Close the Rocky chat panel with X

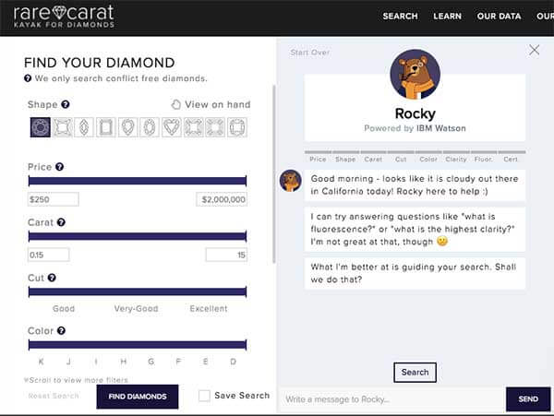[x=534, y=50]
